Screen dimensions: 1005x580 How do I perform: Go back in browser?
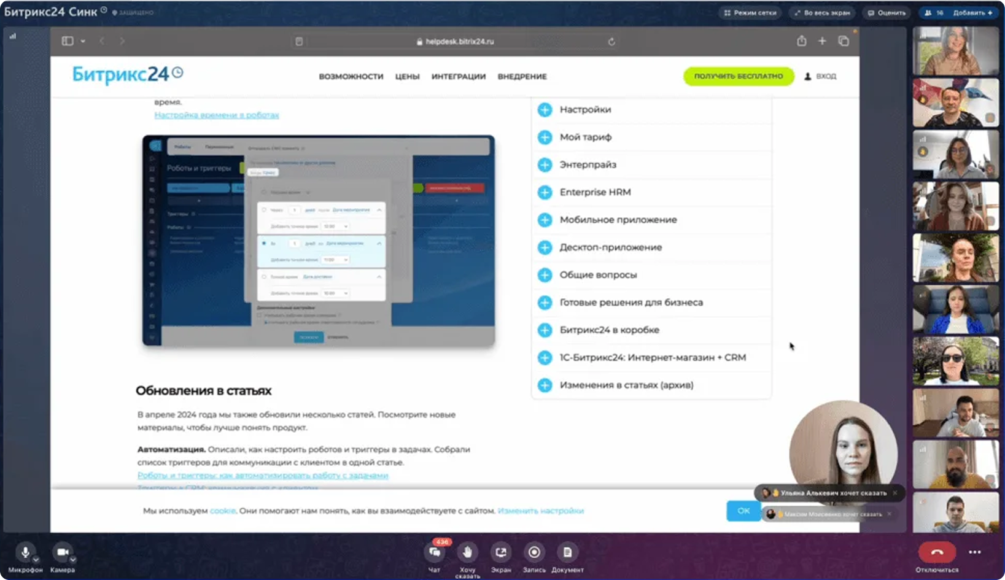point(102,41)
